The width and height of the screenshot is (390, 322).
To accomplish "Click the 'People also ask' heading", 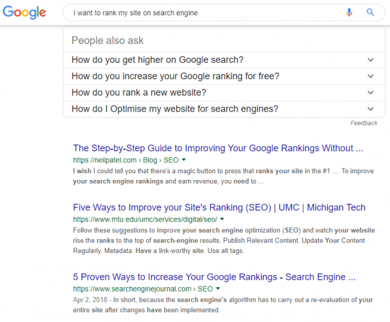I will pos(107,40).
